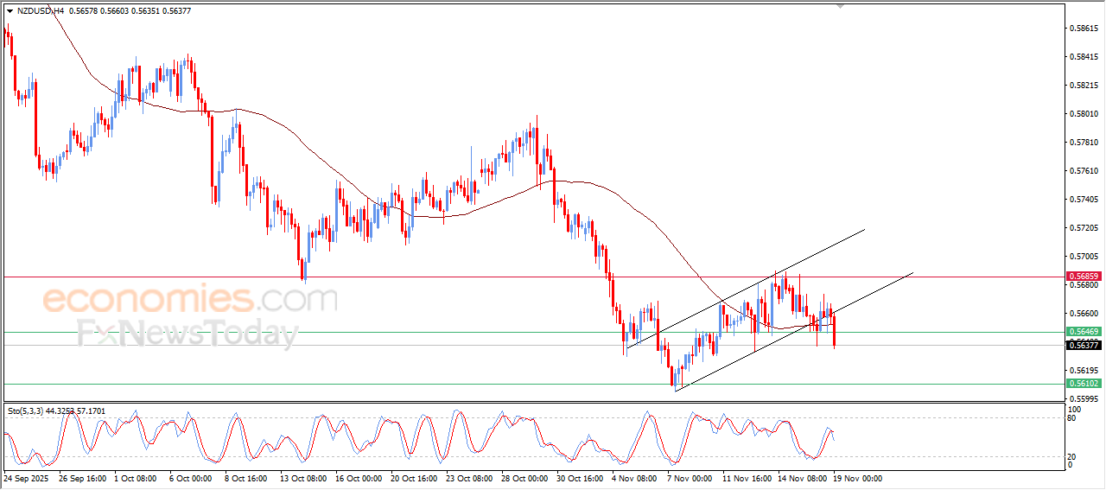The image size is (1106, 490).
Task: Select the green 0.56102 support level label
Action: point(1083,384)
